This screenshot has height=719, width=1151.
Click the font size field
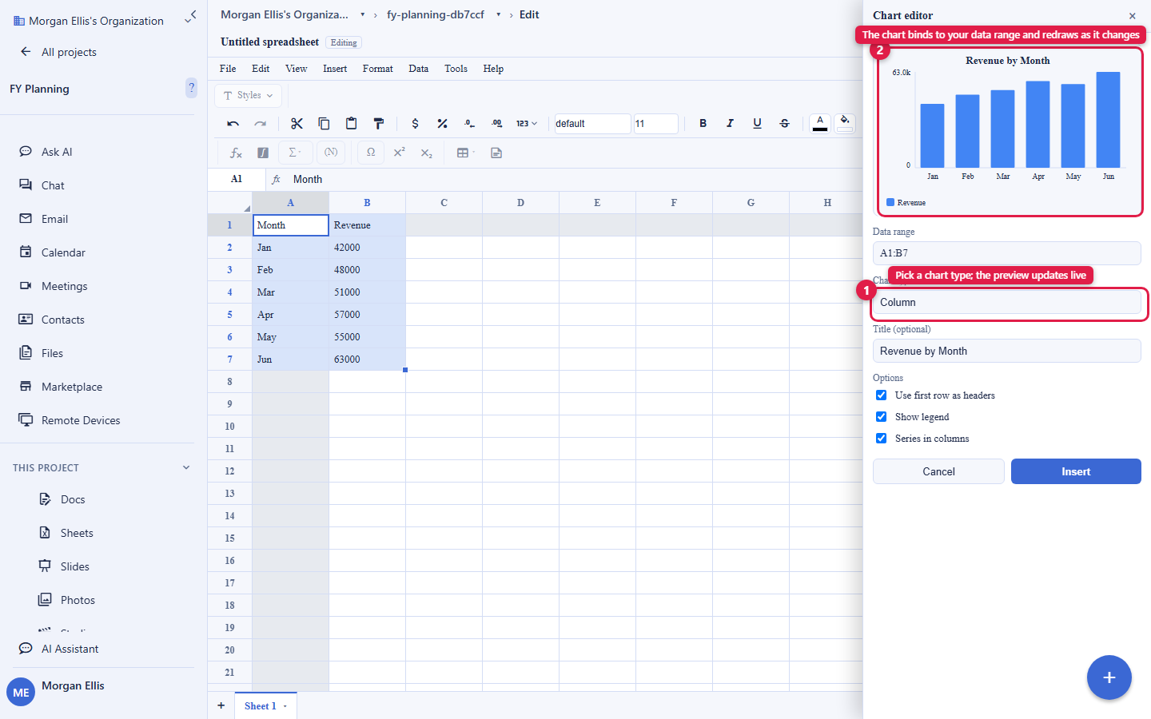tap(655, 124)
